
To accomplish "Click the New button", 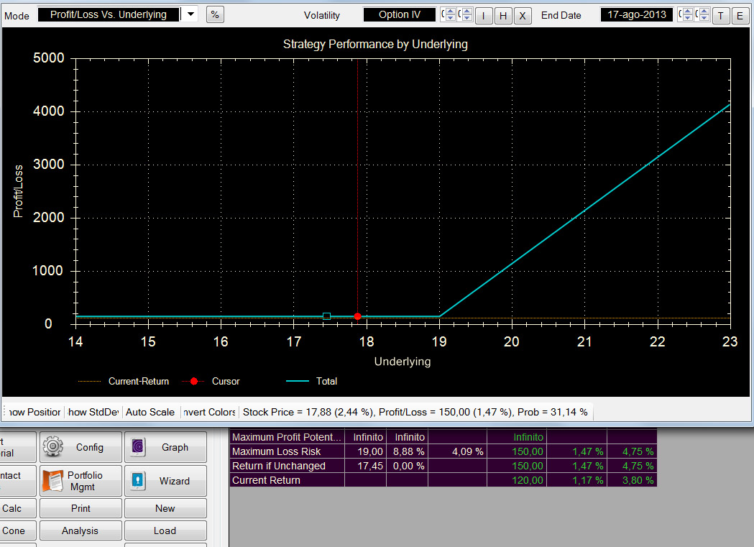I will click(165, 508).
